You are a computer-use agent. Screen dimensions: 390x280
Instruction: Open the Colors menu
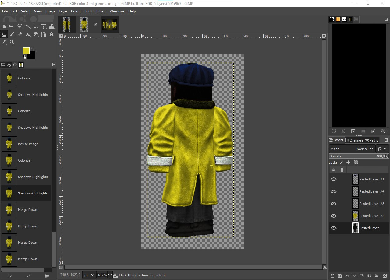[76, 11]
